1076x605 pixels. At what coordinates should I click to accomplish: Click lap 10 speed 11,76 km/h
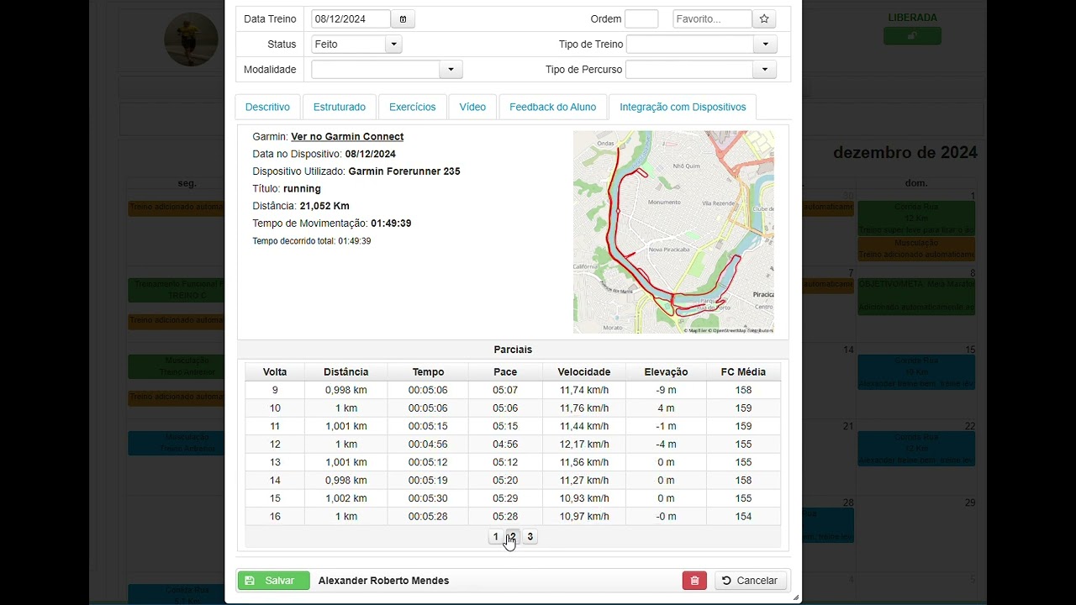tap(583, 408)
